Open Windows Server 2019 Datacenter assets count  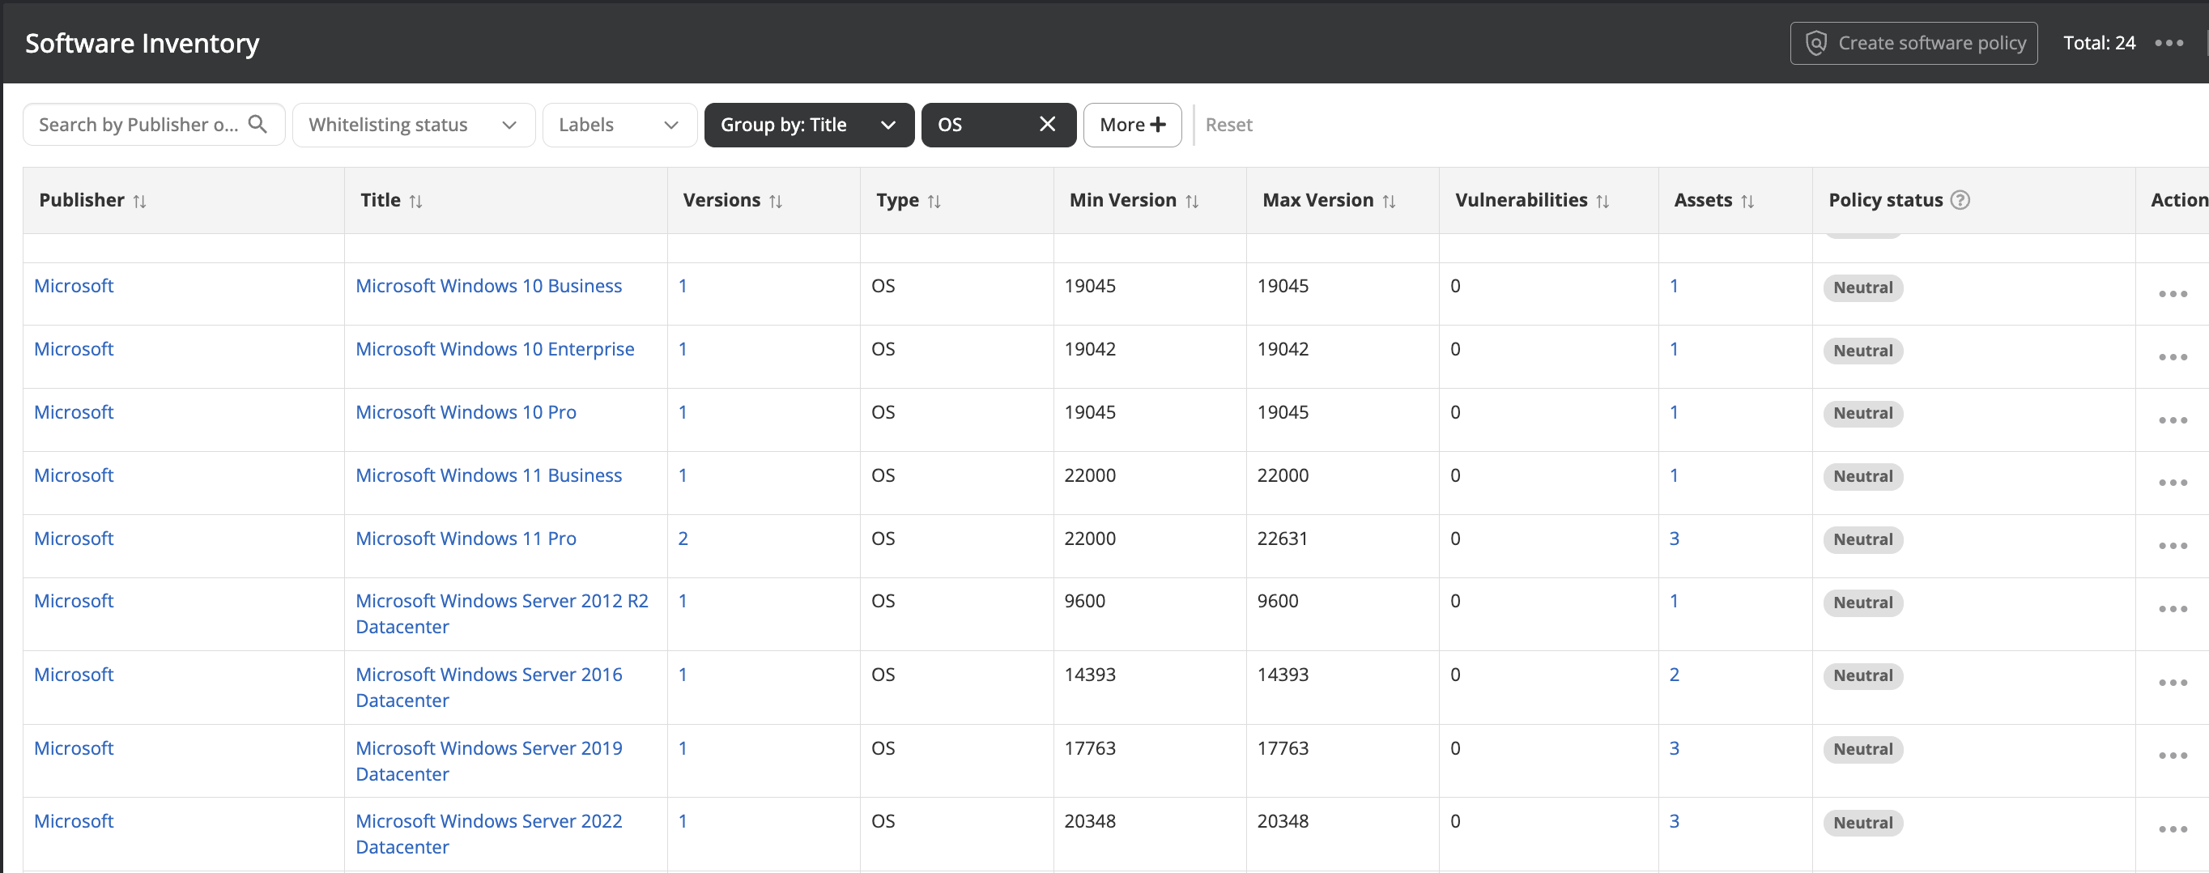pyautogui.click(x=1674, y=747)
